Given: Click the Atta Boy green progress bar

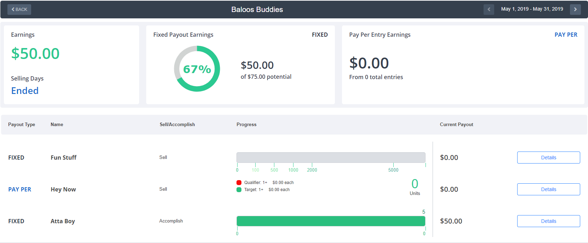Looking at the screenshot, I should pyautogui.click(x=331, y=221).
